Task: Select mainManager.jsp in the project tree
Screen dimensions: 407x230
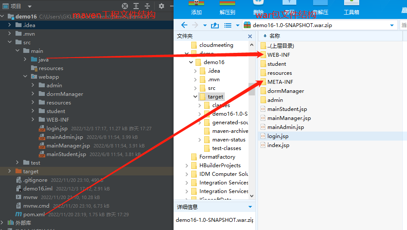Action: pos(64,146)
